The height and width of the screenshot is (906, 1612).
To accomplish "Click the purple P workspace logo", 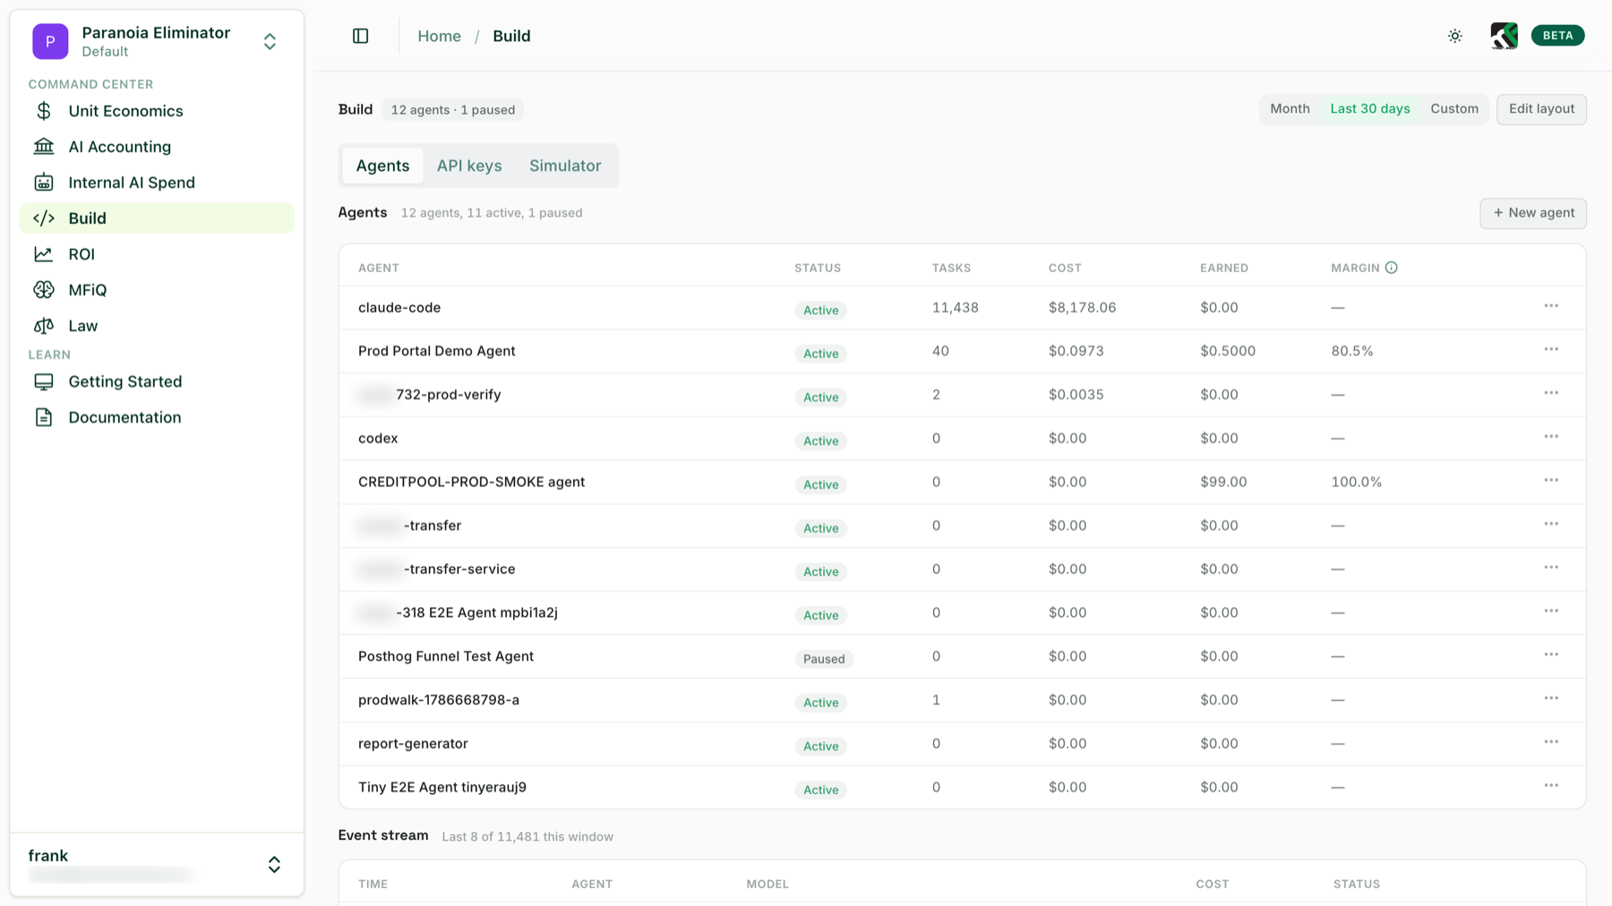I will tap(50, 41).
